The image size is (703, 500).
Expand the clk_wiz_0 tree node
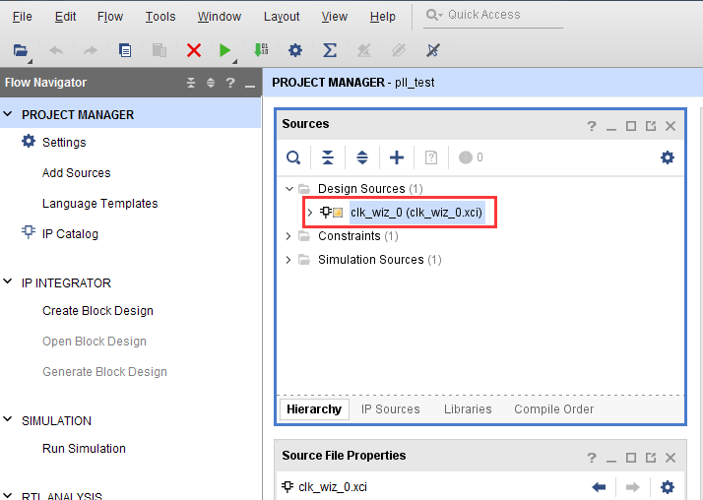[x=310, y=213]
